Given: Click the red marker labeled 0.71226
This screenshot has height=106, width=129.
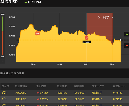Looking at the screenshot, I should pyautogui.click(x=87, y=38).
